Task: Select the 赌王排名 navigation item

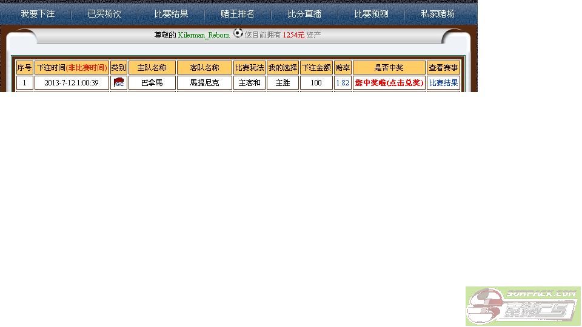Action: coord(238,13)
